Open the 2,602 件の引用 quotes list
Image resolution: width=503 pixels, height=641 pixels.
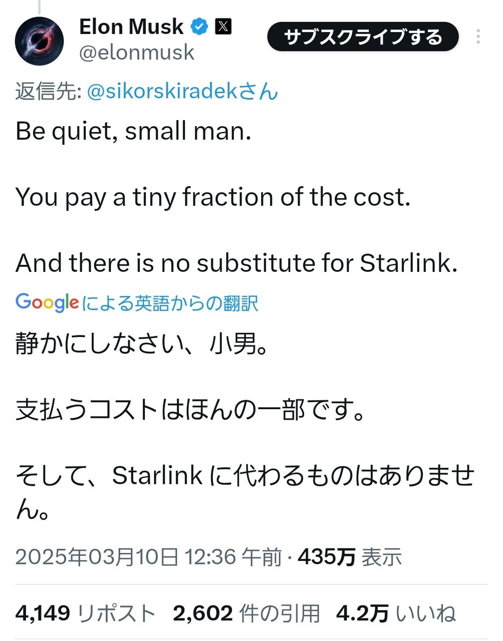pyautogui.click(x=246, y=613)
